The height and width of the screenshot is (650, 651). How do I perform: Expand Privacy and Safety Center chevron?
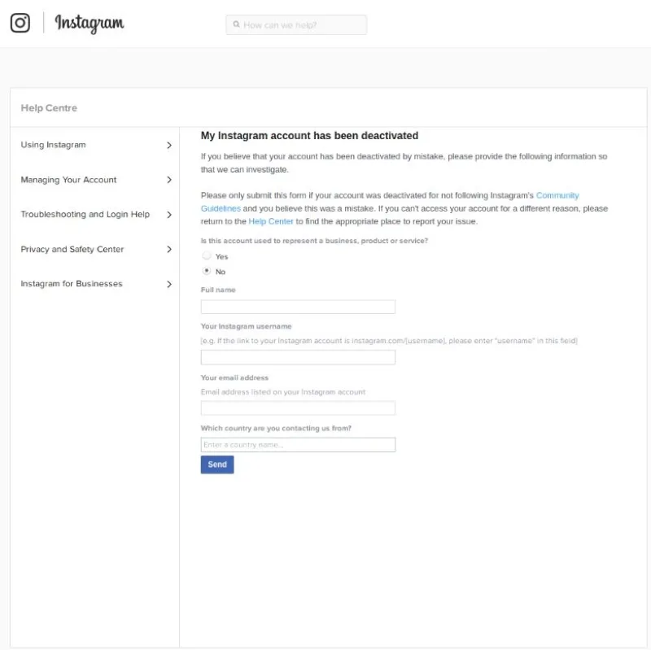[169, 250]
